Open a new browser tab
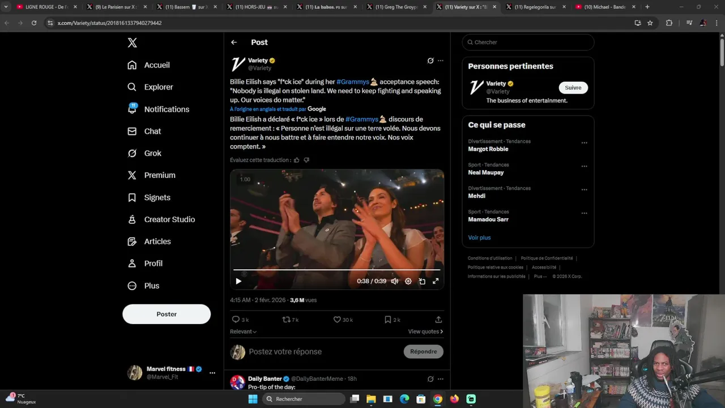Viewport: 725px width, 408px height. tap(647, 7)
